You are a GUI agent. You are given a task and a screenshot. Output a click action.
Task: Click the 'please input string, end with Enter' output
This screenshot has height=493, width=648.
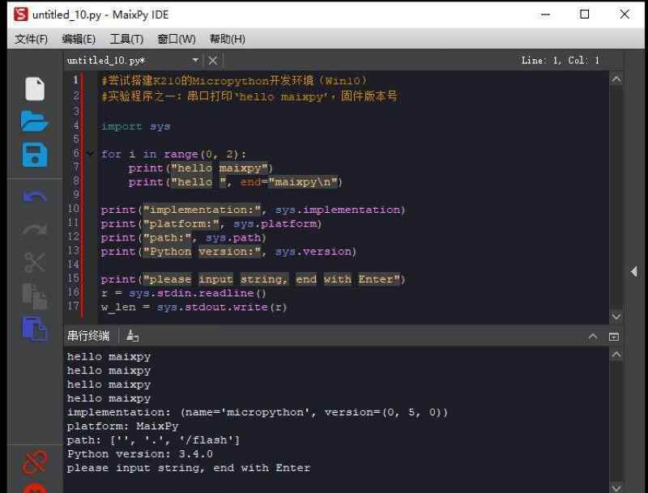click(x=189, y=468)
